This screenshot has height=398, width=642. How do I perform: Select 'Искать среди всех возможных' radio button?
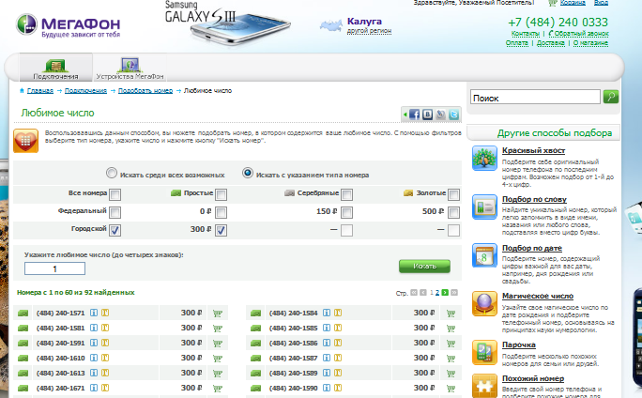tap(112, 174)
